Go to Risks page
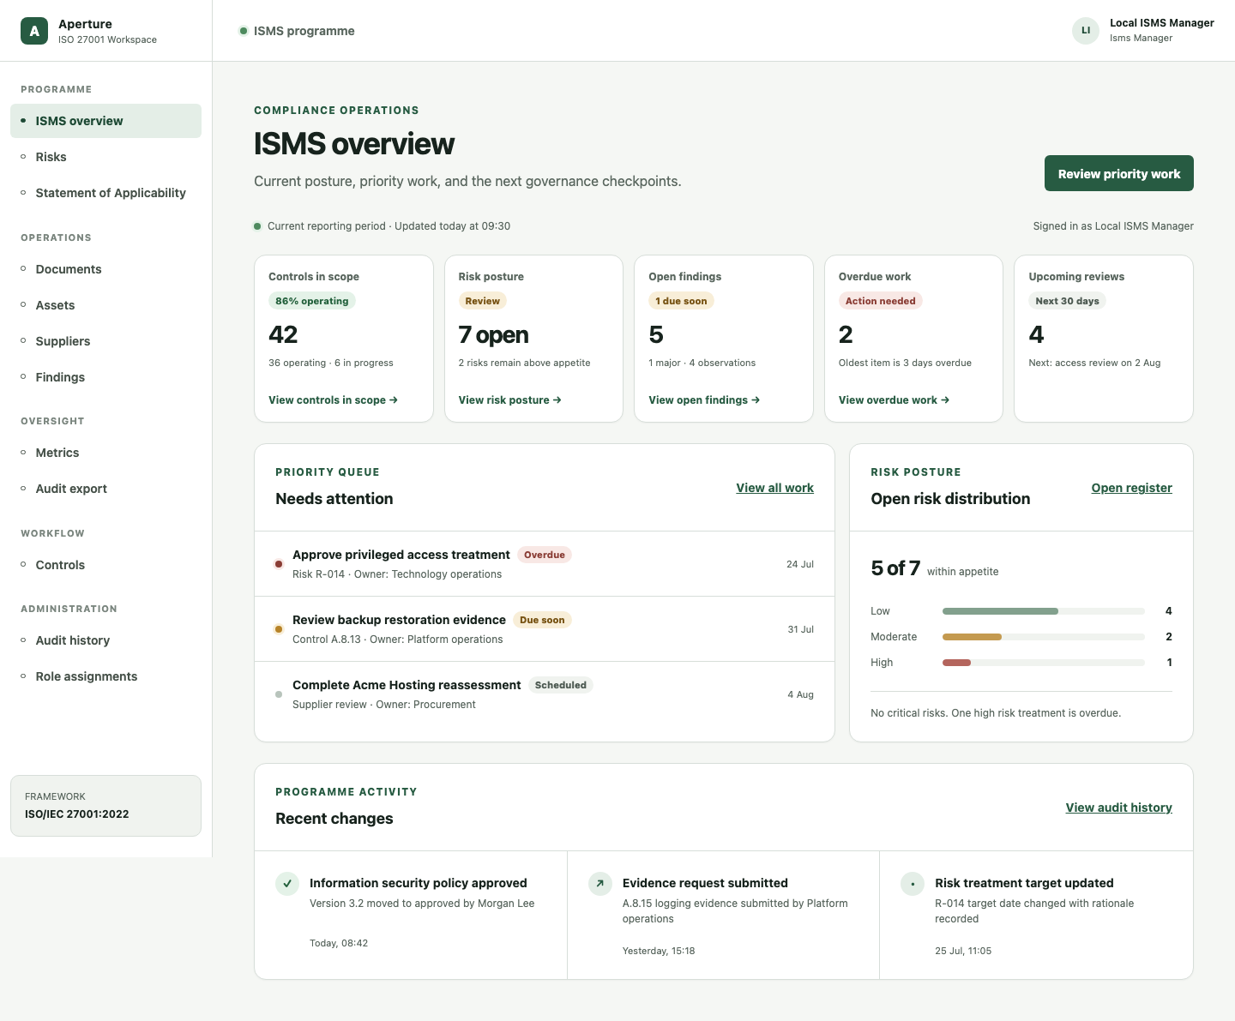This screenshot has height=1021, width=1235. (x=105, y=157)
